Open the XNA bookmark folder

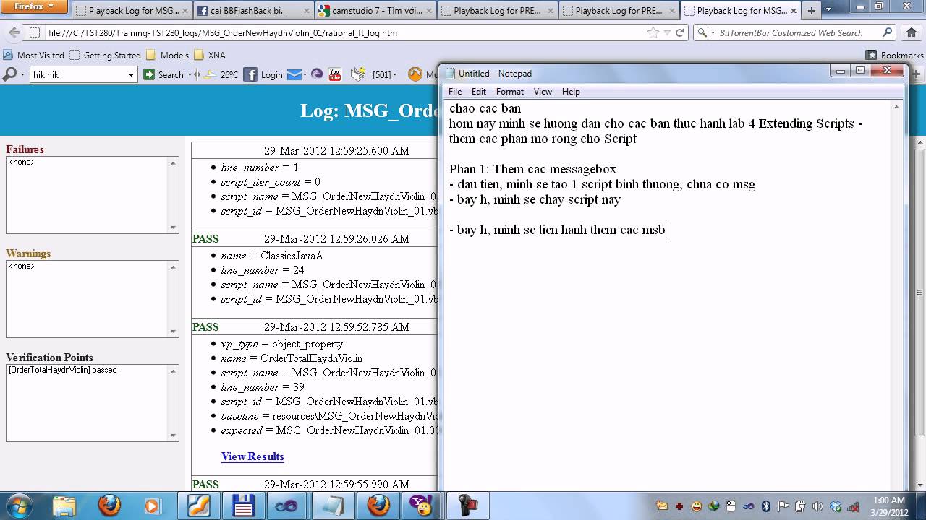(209, 55)
